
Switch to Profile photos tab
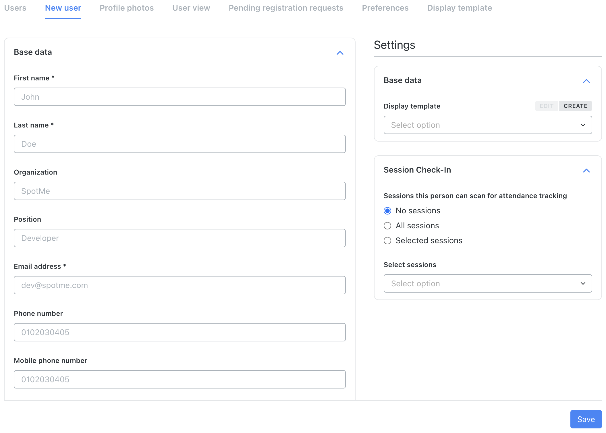click(x=127, y=8)
